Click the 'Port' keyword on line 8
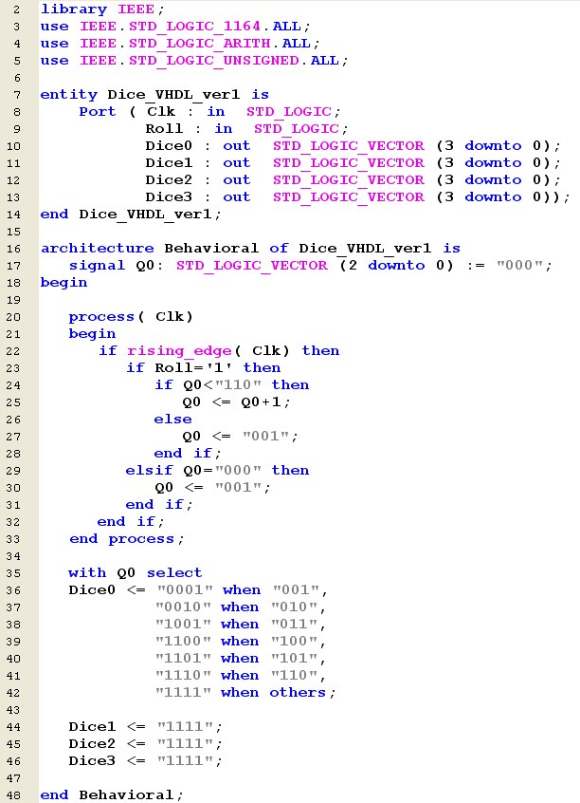The width and height of the screenshot is (580, 803). [98, 112]
